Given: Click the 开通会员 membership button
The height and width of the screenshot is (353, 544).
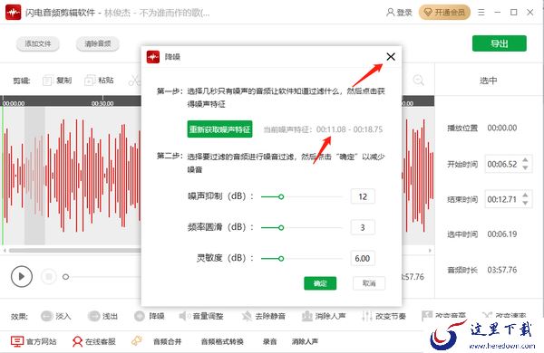Looking at the screenshot, I should [444, 13].
